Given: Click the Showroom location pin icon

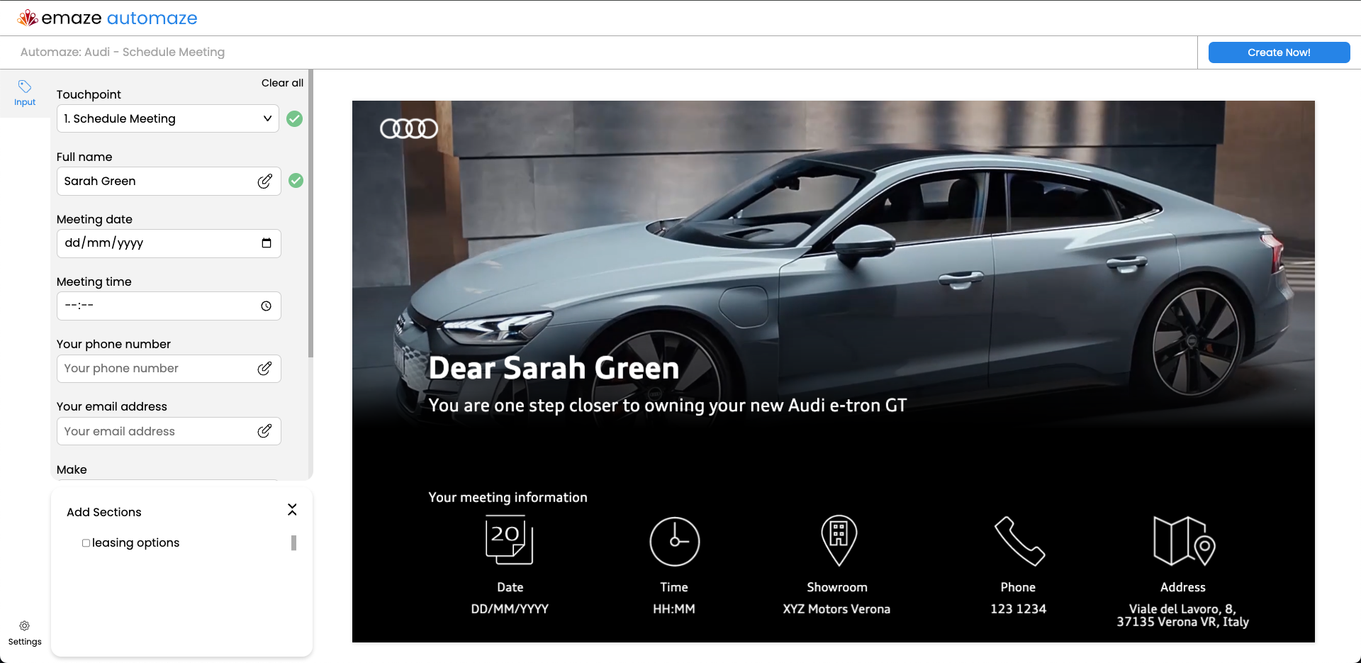Looking at the screenshot, I should pos(839,540).
